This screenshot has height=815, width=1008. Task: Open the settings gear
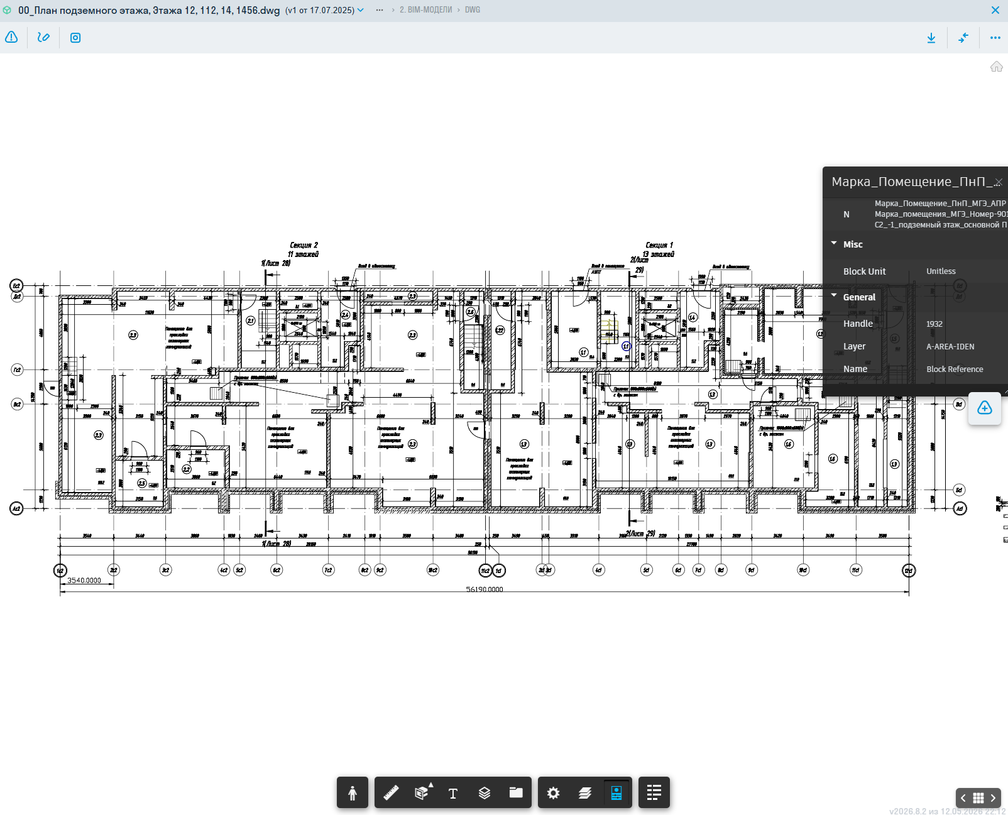pyautogui.click(x=554, y=793)
